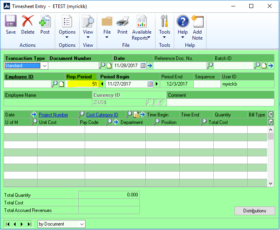The height and width of the screenshot is (230, 280).
Task: Open the Help ribbon menu
Action: [183, 27]
